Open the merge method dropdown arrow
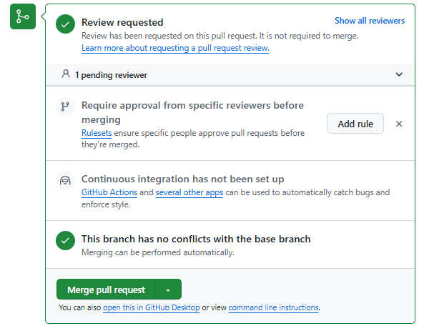 tap(168, 290)
